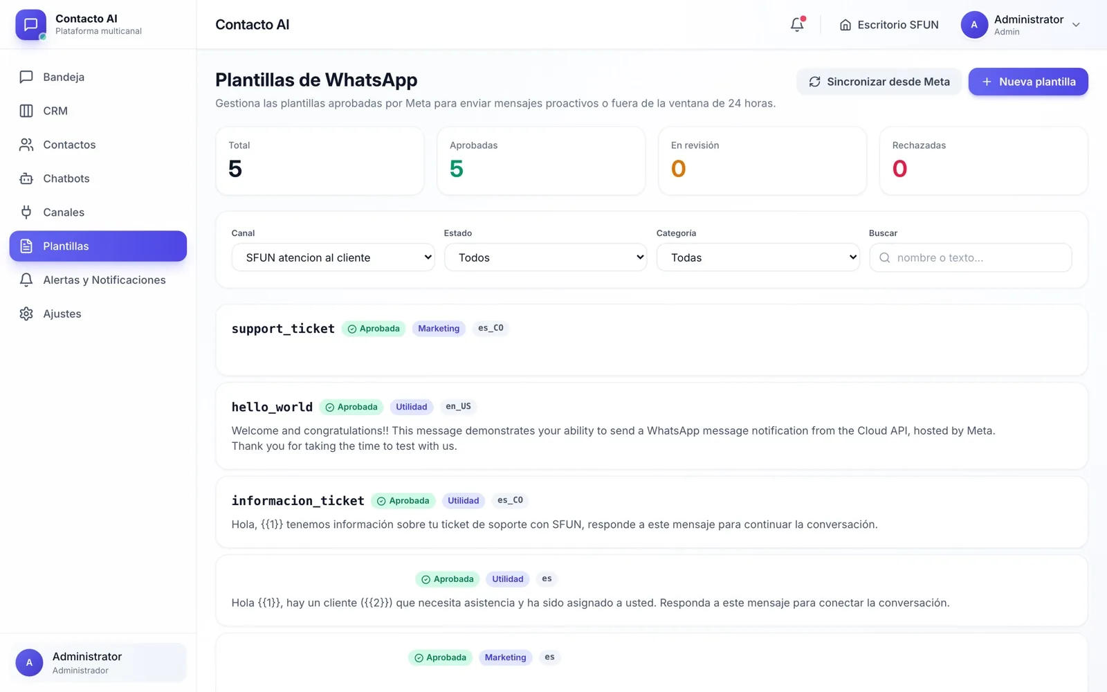Image resolution: width=1107 pixels, height=692 pixels.
Task: Click the 'hay un cliente' template message
Action: 590,603
